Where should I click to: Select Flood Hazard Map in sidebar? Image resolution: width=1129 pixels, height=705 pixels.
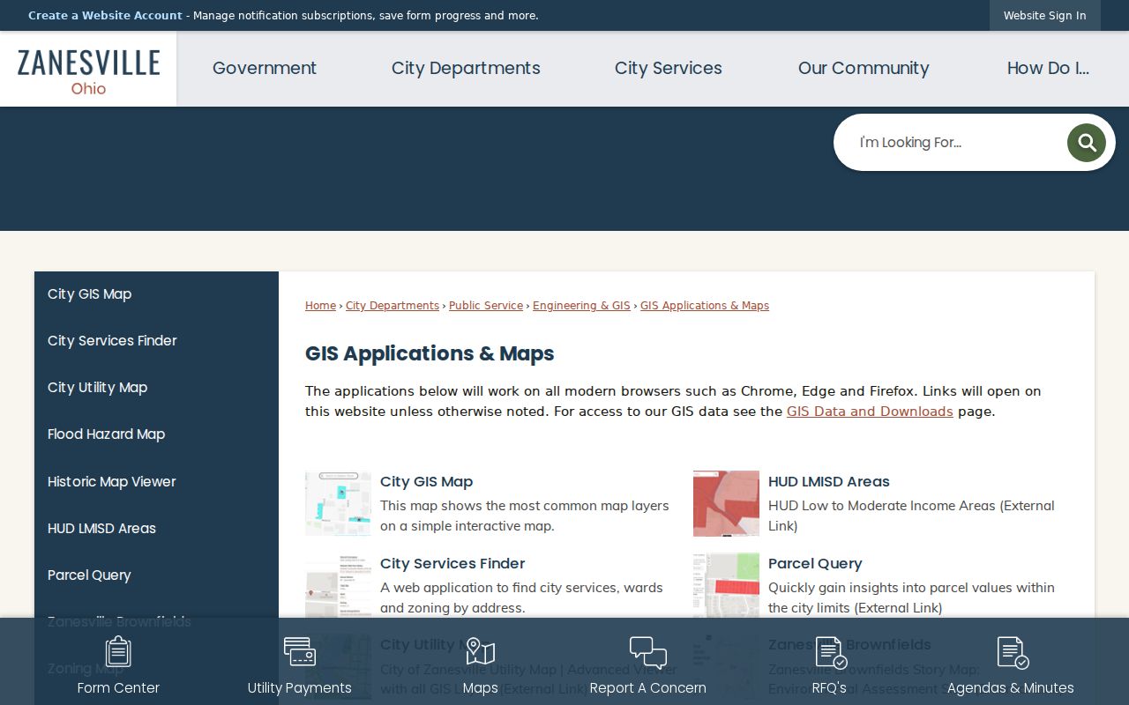point(157,434)
